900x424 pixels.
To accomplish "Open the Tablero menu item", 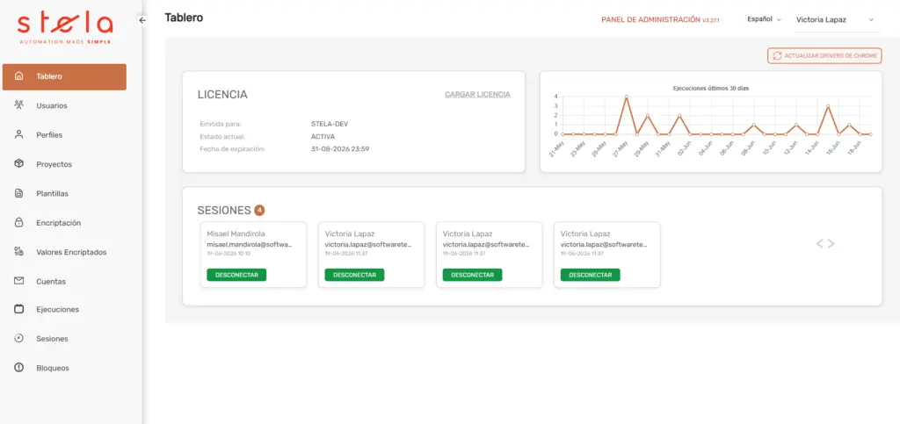I will point(64,76).
